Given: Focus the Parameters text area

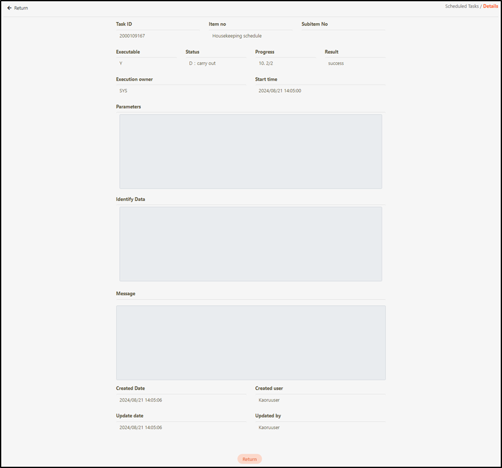Looking at the screenshot, I should point(251,151).
